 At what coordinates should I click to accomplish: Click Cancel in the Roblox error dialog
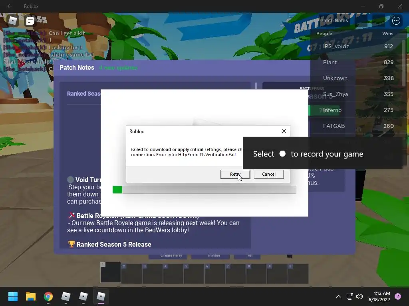(x=269, y=174)
